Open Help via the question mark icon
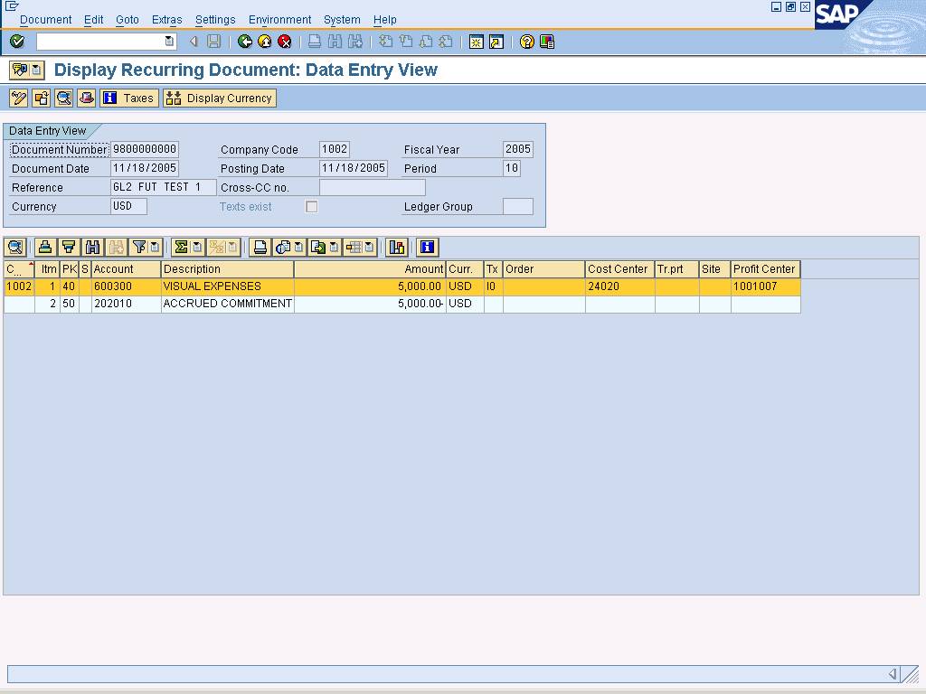Image resolution: width=926 pixels, height=694 pixels. [x=527, y=42]
